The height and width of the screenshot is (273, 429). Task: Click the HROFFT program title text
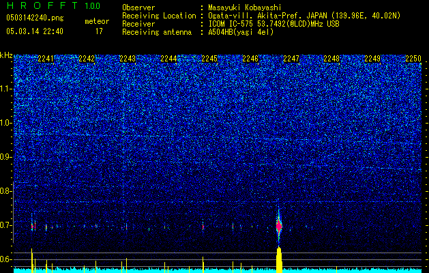(x=42, y=5)
